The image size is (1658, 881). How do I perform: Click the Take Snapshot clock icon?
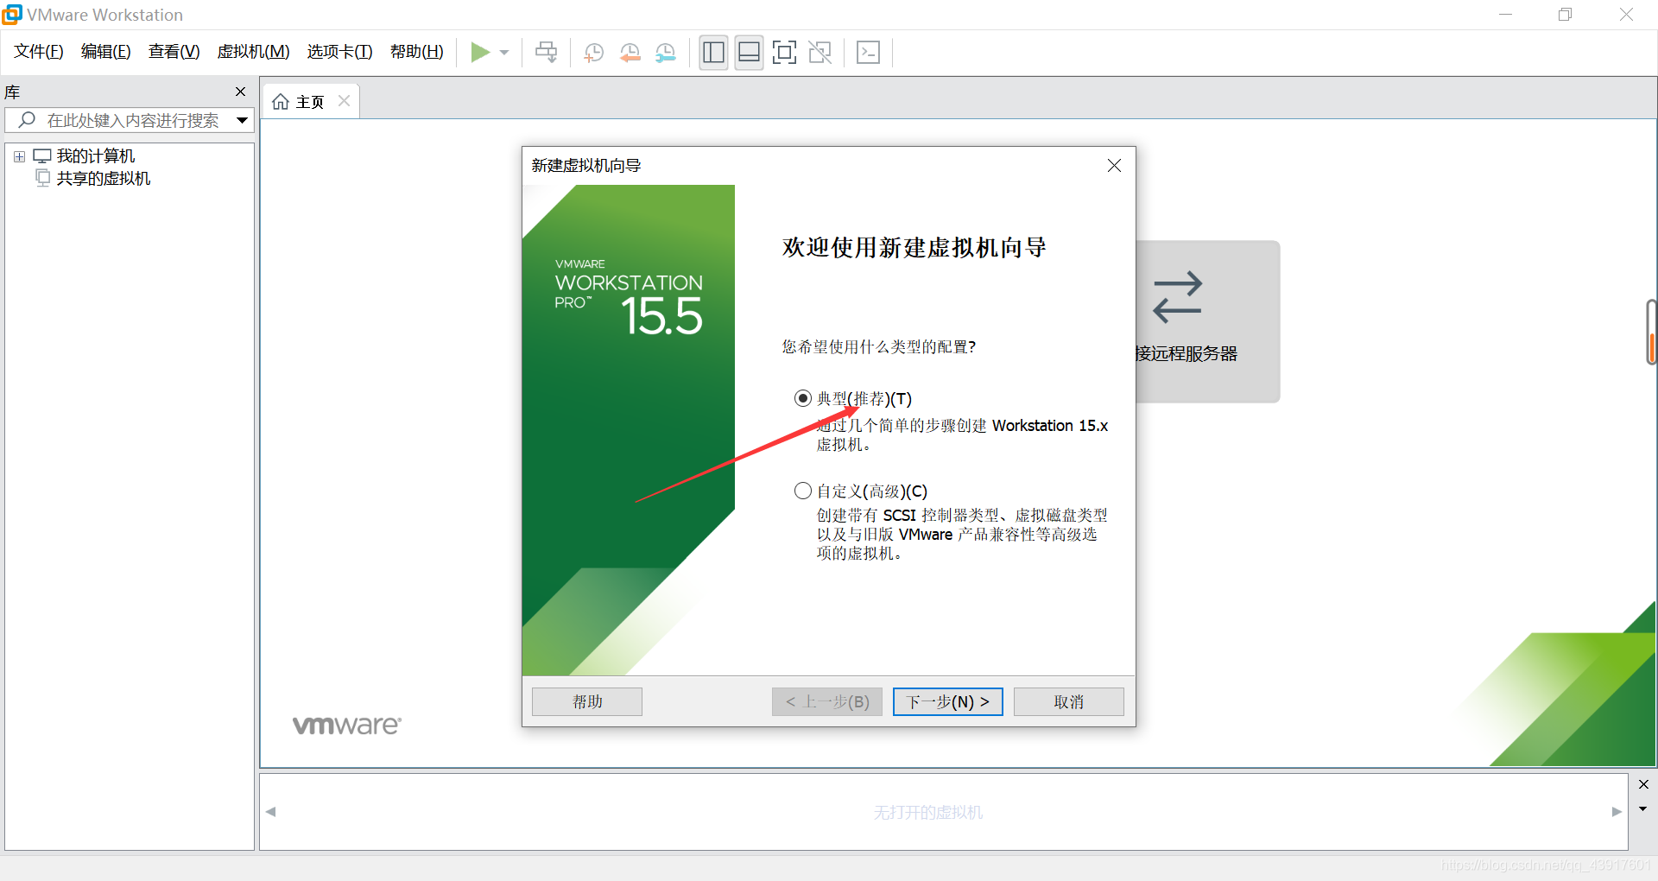[x=594, y=53]
